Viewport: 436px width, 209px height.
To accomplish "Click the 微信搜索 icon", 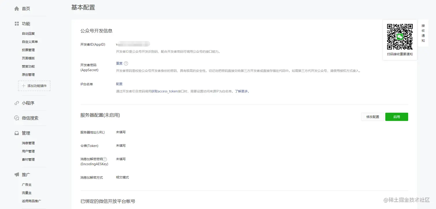I will (17, 118).
